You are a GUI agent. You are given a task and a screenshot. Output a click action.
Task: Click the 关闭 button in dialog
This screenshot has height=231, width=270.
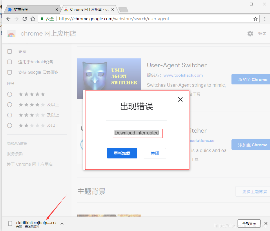tap(155, 153)
